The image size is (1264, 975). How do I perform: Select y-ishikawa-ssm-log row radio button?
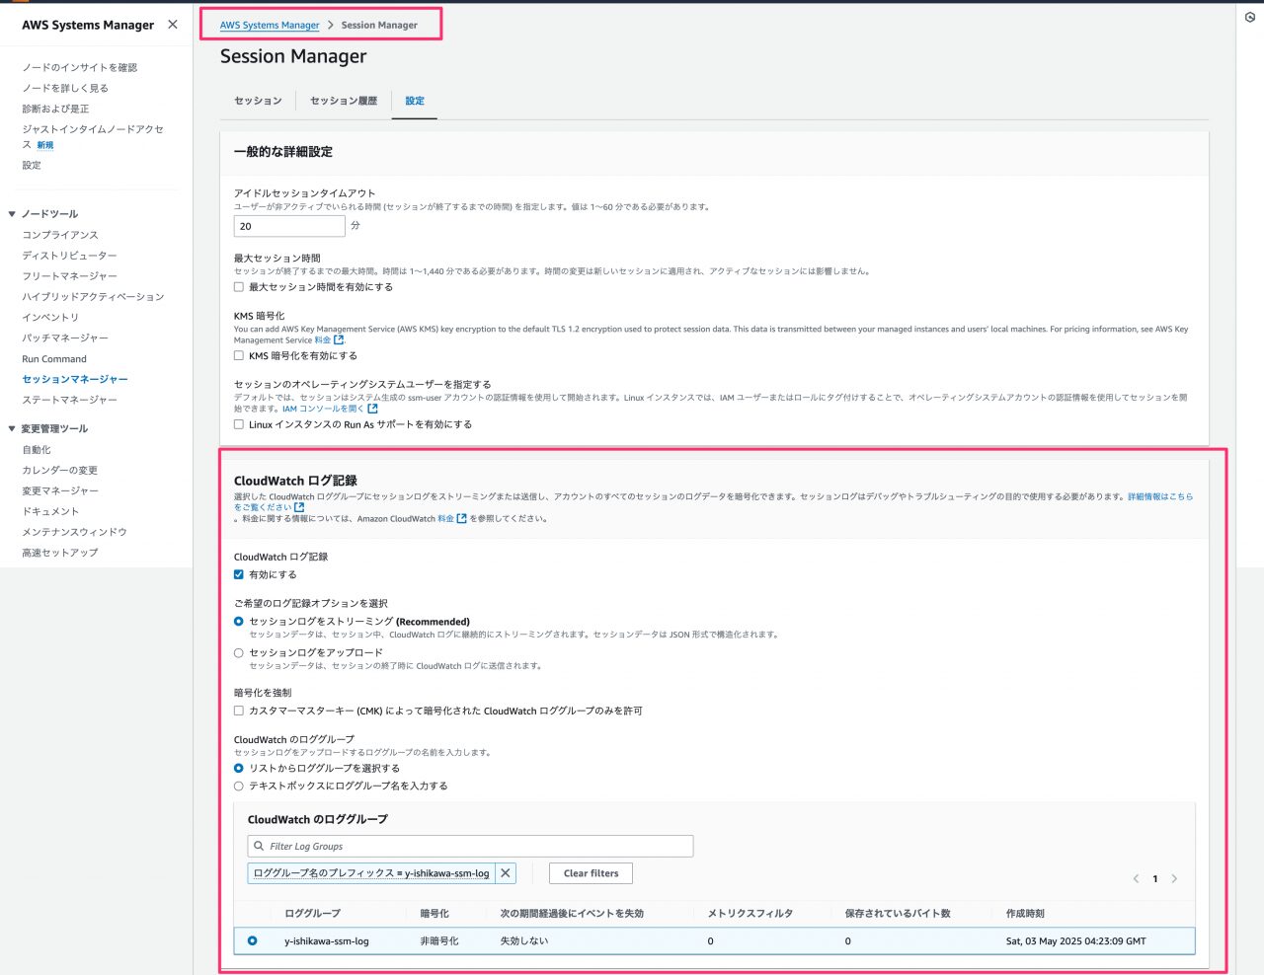tap(253, 941)
